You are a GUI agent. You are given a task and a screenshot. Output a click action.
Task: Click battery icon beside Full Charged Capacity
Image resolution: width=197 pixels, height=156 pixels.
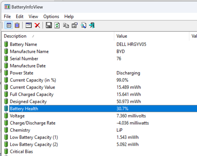click(x=6, y=94)
